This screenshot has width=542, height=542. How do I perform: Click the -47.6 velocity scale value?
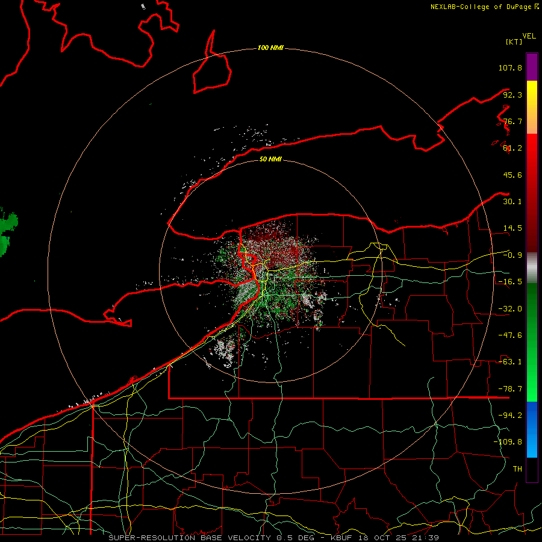coord(510,335)
